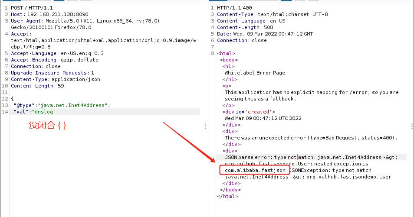Click the 'Content-Language: en-US' response header
414x217 pixels.
251,21
